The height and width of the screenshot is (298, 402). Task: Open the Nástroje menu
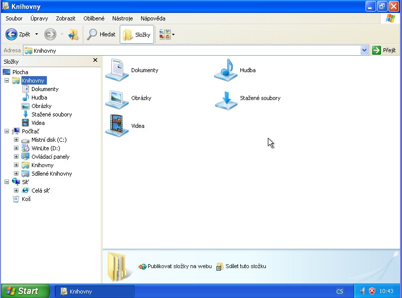[x=122, y=18]
